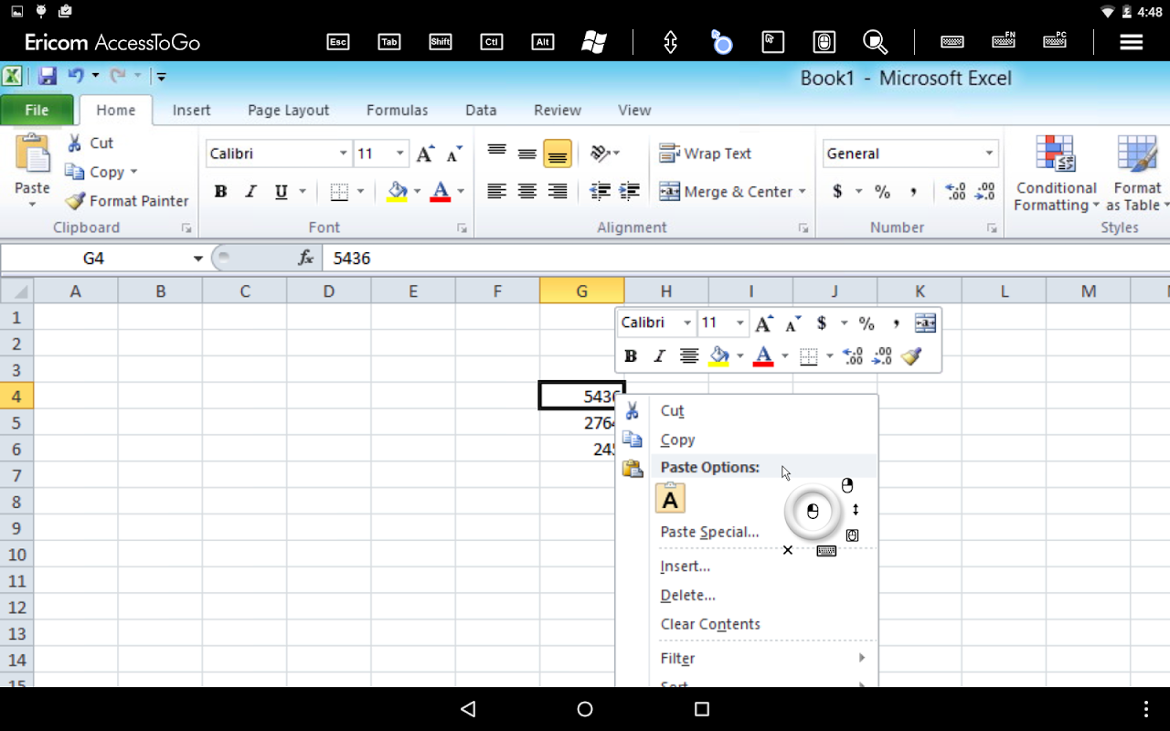The height and width of the screenshot is (731, 1170).
Task: Open the mini toolbar font name dropdown
Action: tap(687, 323)
